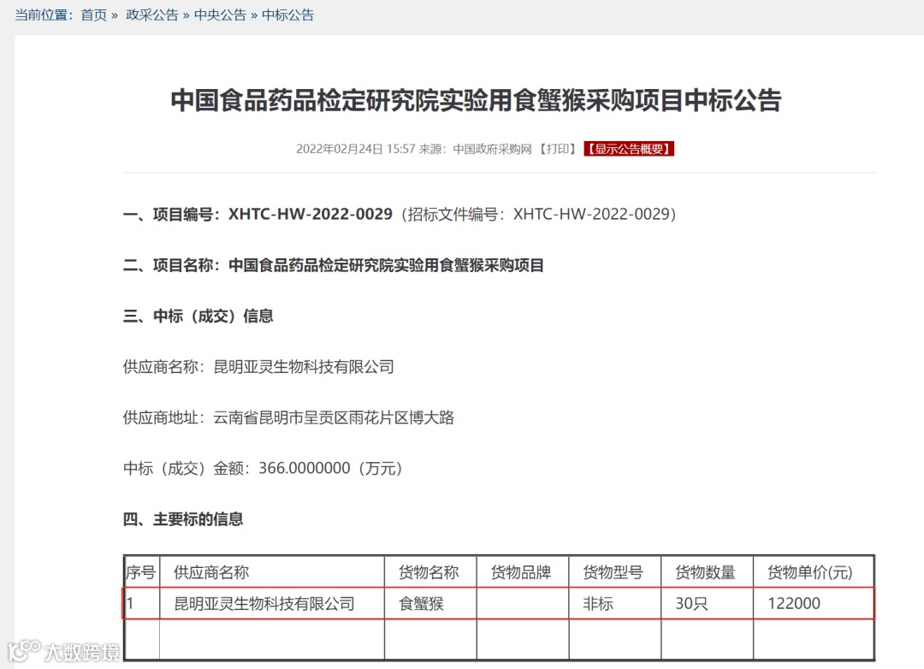924x669 pixels.
Task: Click the 122000 unit price cell
Action: [x=814, y=604]
